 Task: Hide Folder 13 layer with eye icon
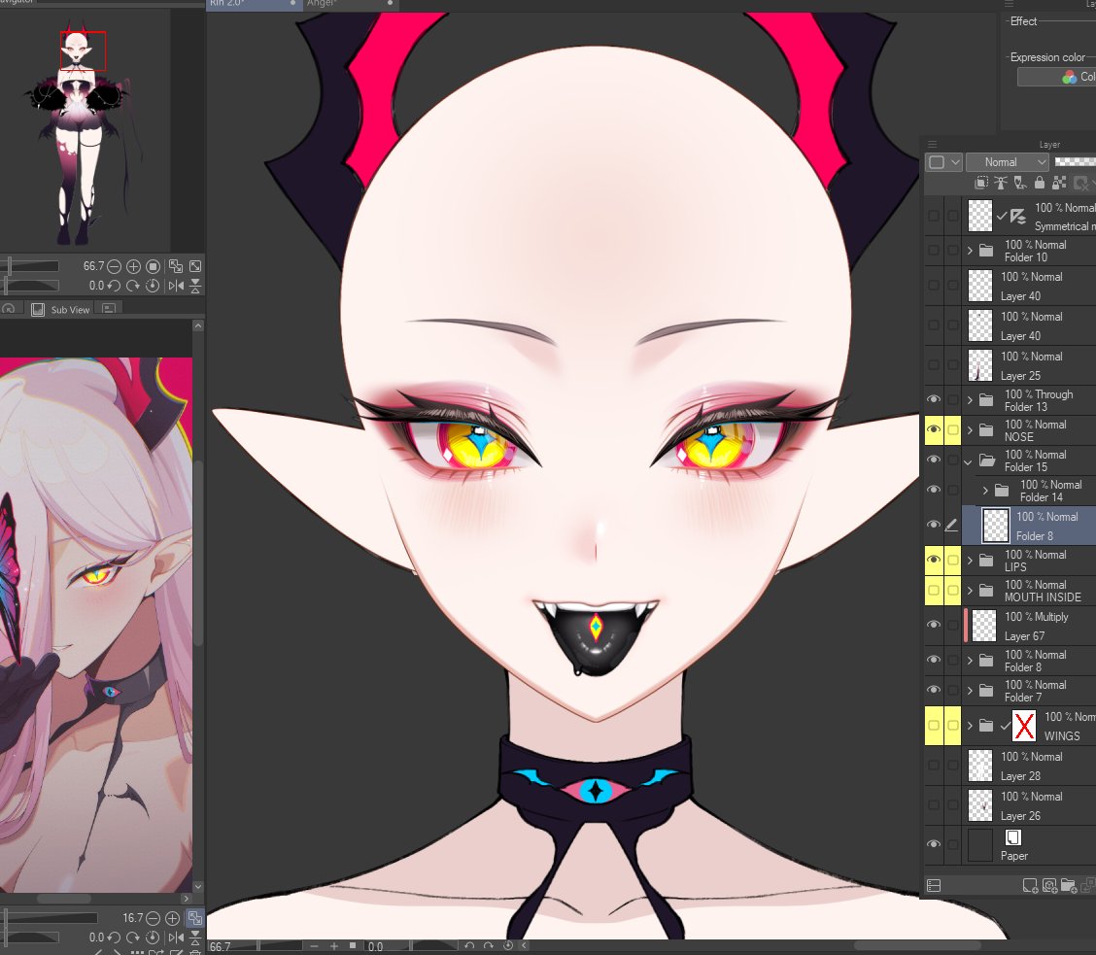pos(933,400)
